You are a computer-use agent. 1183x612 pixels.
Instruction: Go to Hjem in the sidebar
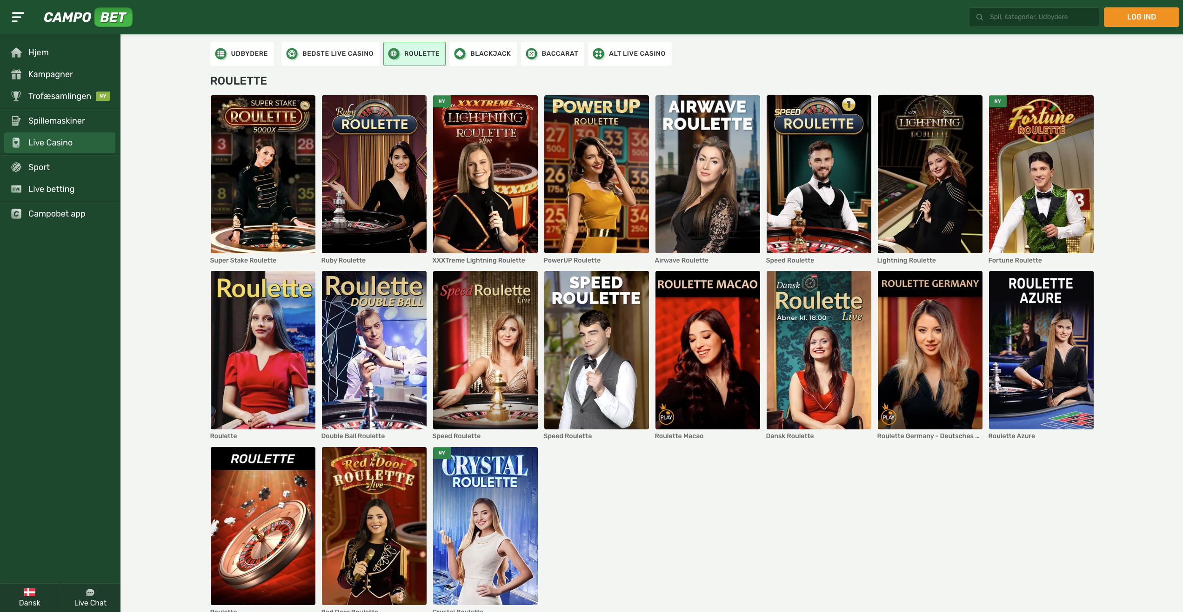click(x=60, y=53)
